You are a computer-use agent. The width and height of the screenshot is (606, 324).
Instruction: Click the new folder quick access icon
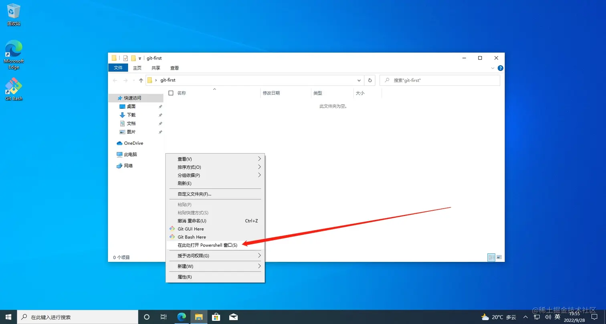133,58
